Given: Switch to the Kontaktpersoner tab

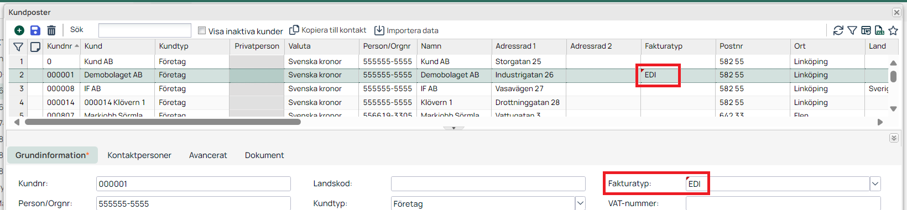Looking at the screenshot, I should [139, 155].
